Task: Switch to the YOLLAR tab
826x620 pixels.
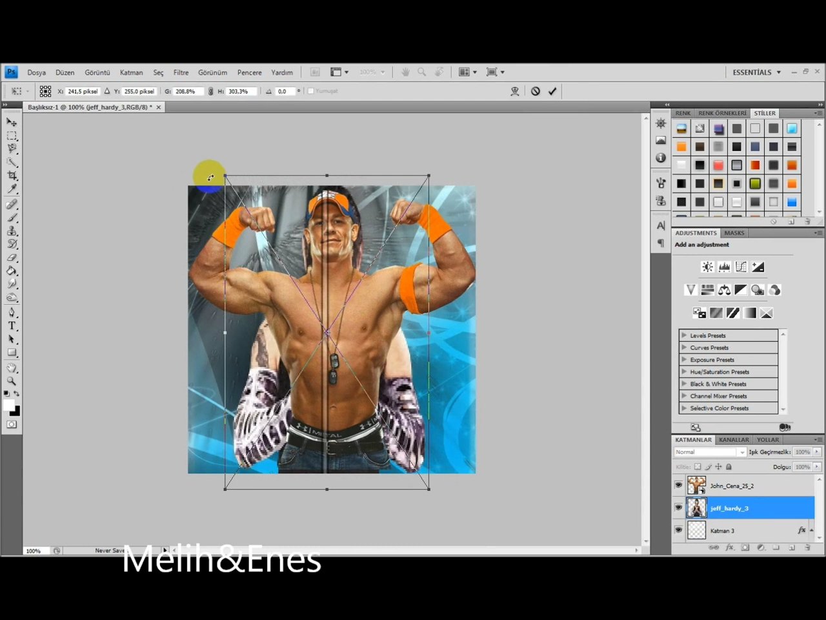Action: [768, 440]
